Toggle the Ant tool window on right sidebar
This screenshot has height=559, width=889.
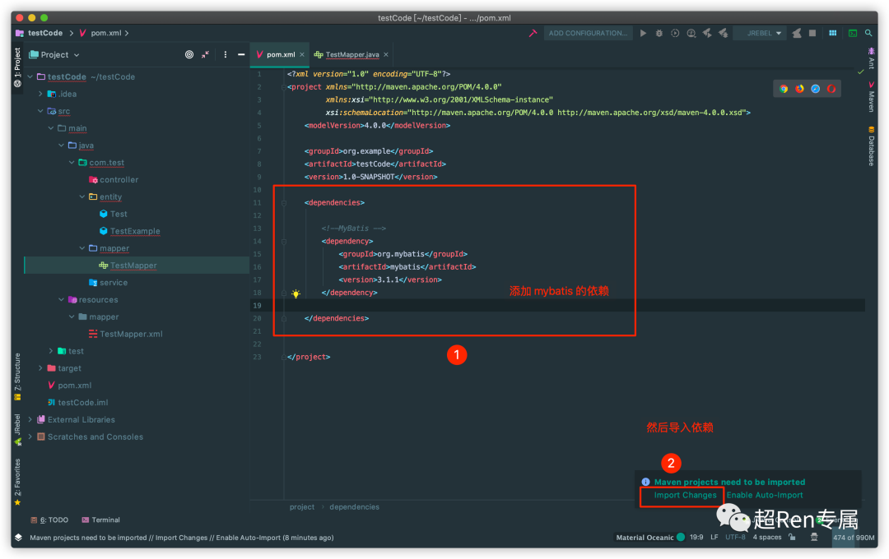[x=872, y=58]
